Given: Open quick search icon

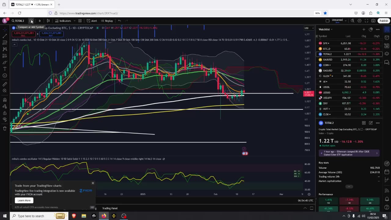Looking at the screenshot, I should coord(353,21).
